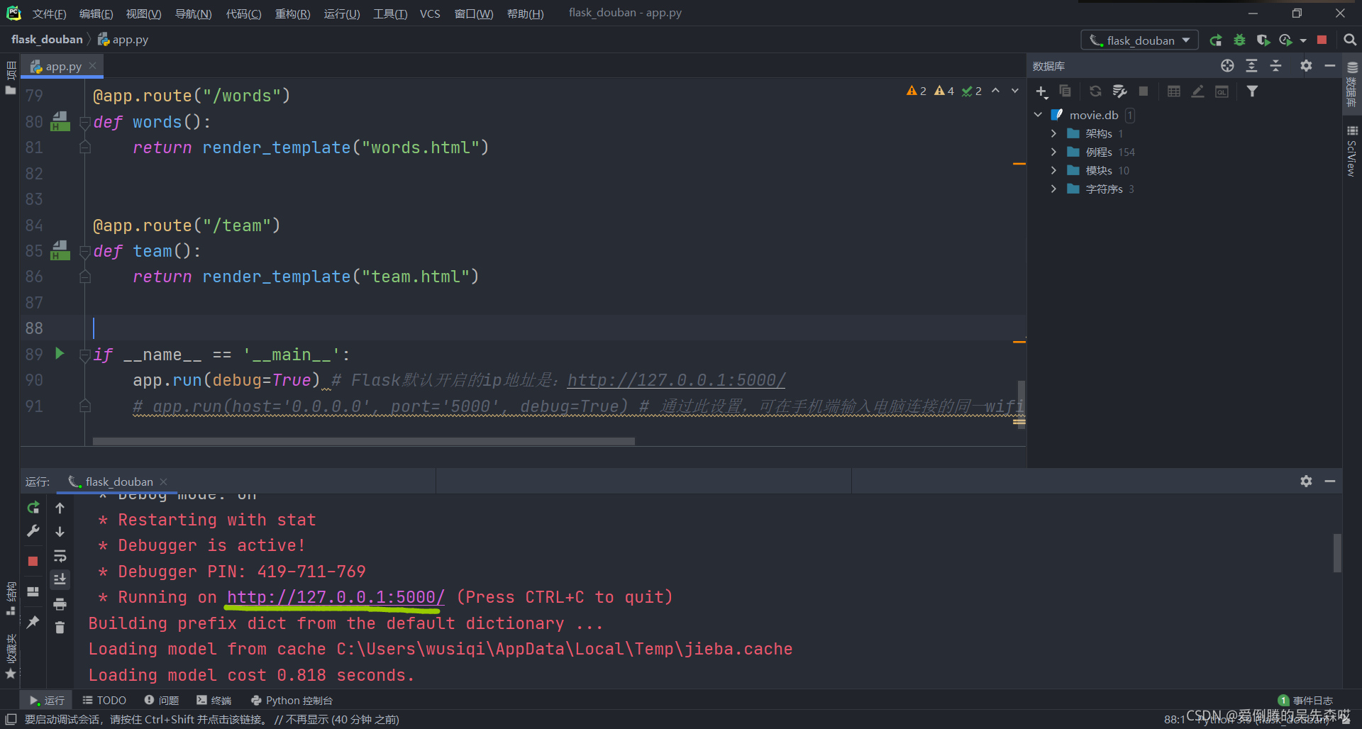This screenshot has height=729, width=1362.
Task: Fold the words function at line 80
Action: click(85, 122)
